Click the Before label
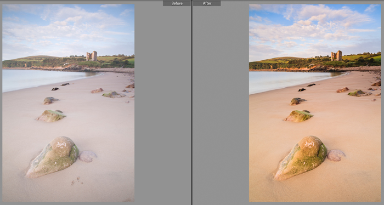This screenshot has height=205, width=384. (x=177, y=3)
